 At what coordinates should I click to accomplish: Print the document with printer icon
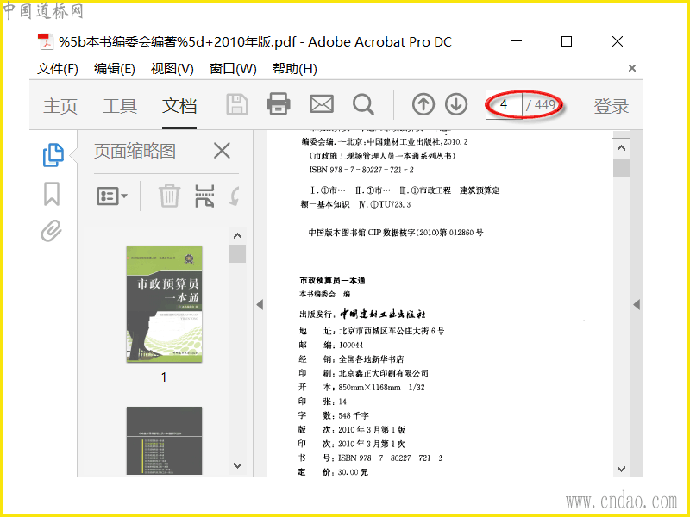pos(278,104)
